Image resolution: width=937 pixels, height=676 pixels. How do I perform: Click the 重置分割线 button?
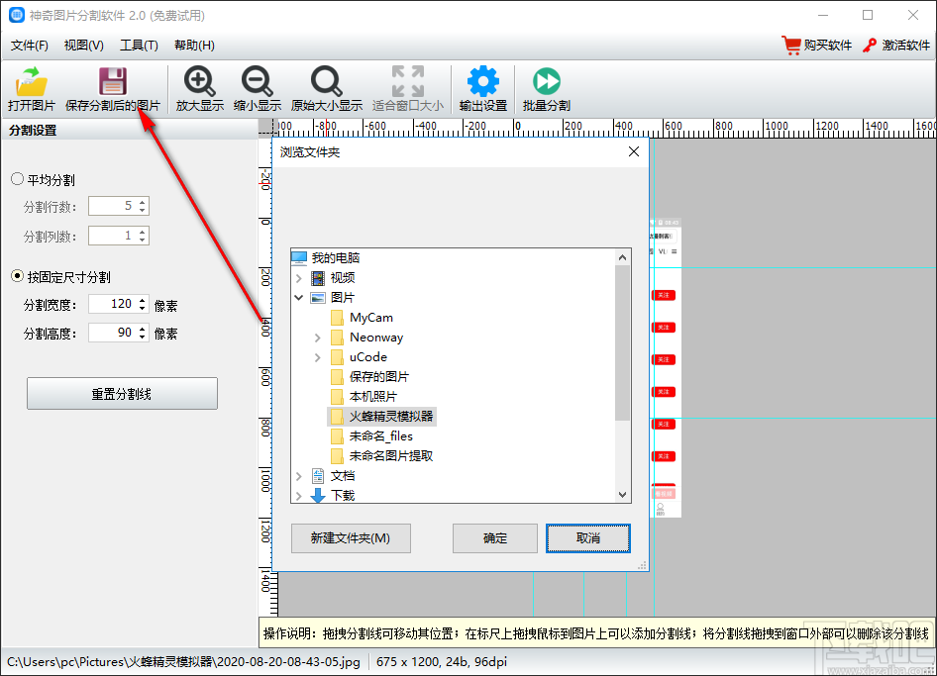point(122,394)
